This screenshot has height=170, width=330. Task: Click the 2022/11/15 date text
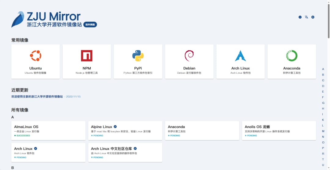tap(73, 97)
